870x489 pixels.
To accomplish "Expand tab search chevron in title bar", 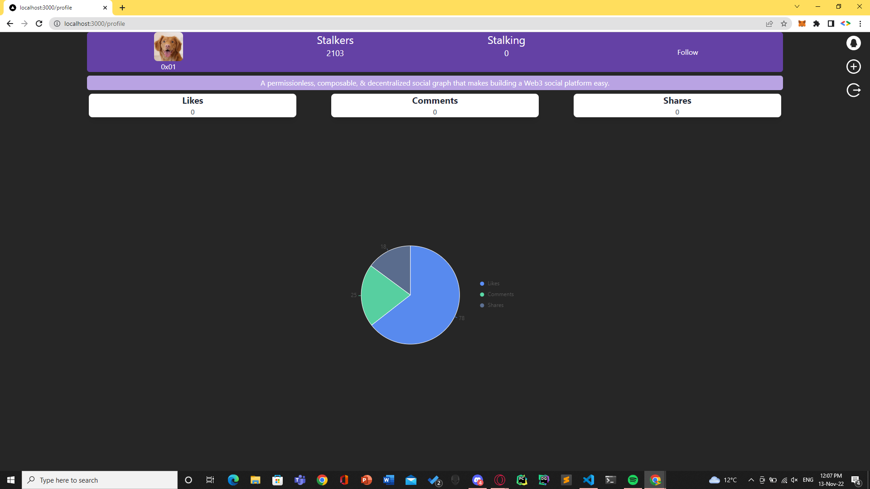I will pyautogui.click(x=797, y=7).
